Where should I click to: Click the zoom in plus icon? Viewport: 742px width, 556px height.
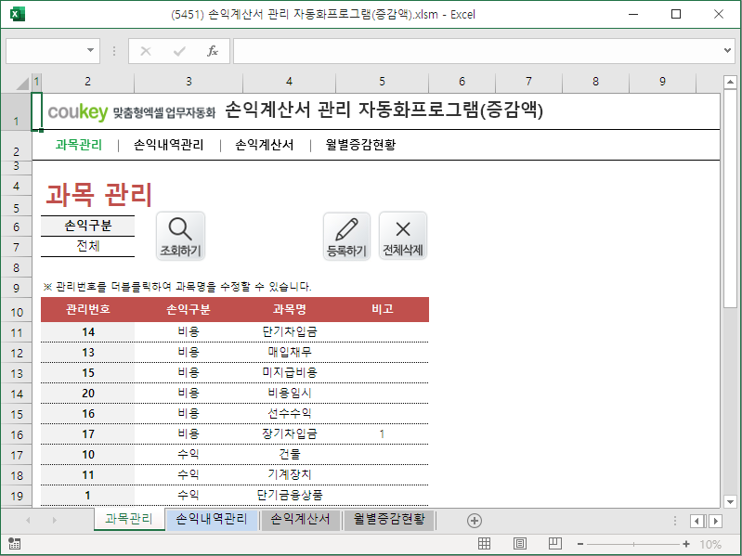click(686, 544)
